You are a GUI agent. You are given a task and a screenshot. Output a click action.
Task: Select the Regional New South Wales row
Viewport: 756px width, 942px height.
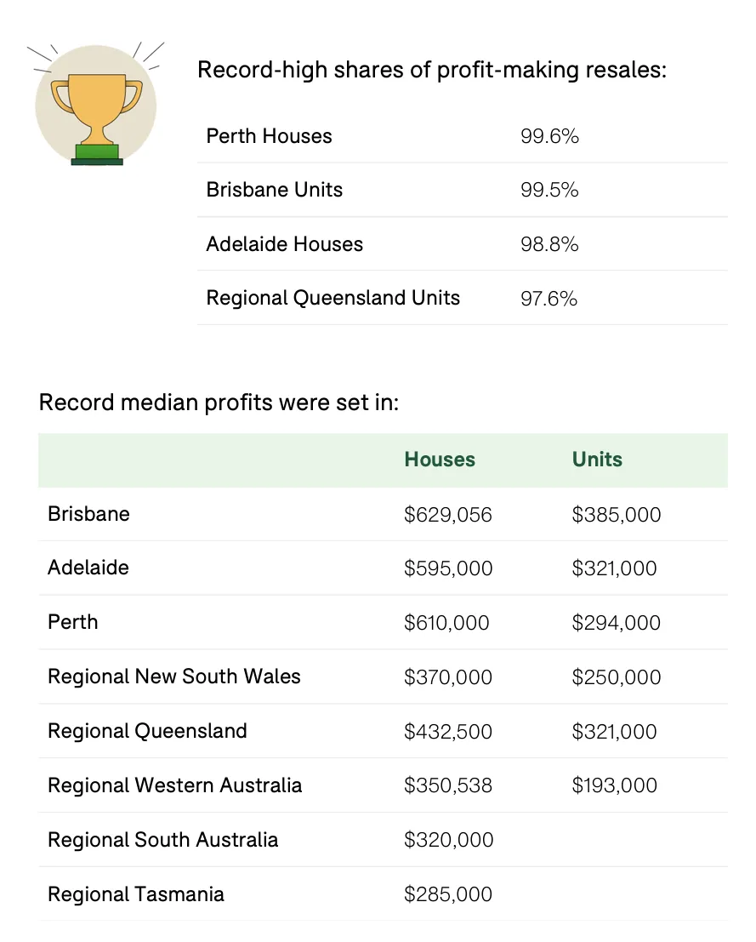(x=384, y=677)
